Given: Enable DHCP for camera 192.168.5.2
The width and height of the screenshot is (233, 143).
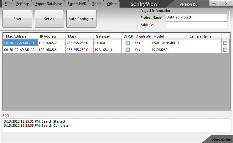Looking at the screenshot, I should coord(127,43).
